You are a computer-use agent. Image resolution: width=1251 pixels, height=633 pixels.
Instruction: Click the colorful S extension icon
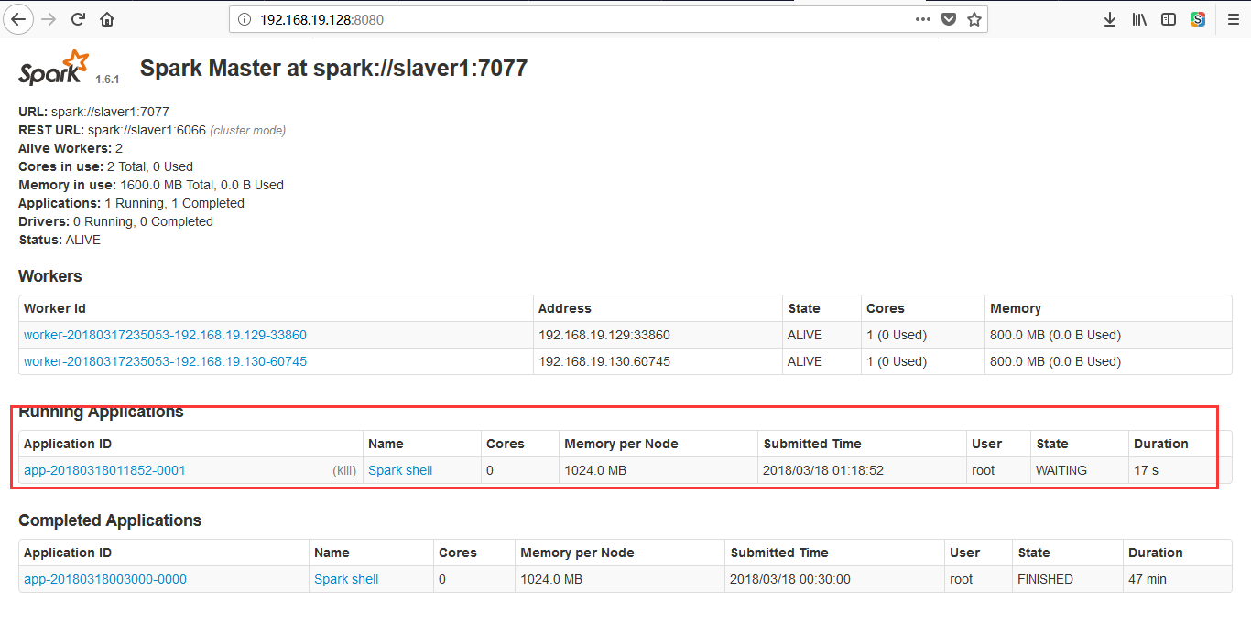[1198, 19]
